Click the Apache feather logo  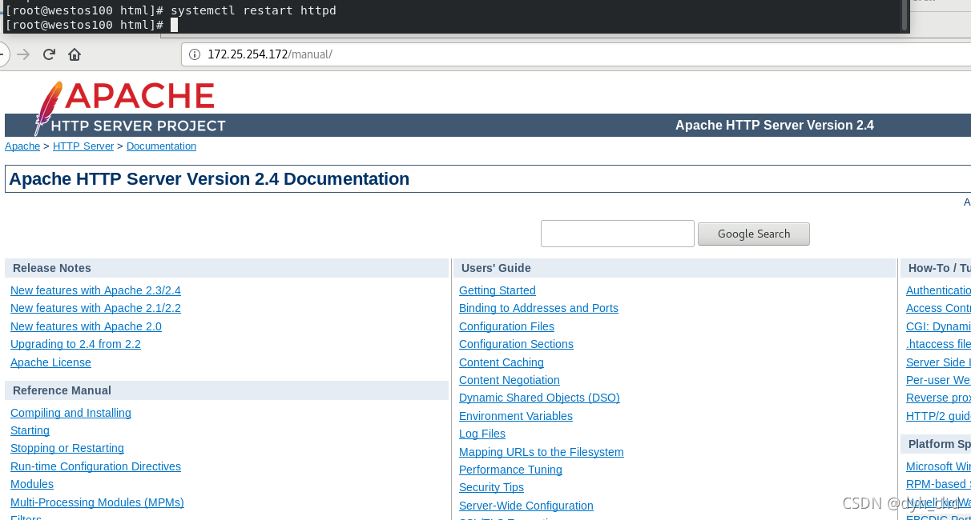48,108
